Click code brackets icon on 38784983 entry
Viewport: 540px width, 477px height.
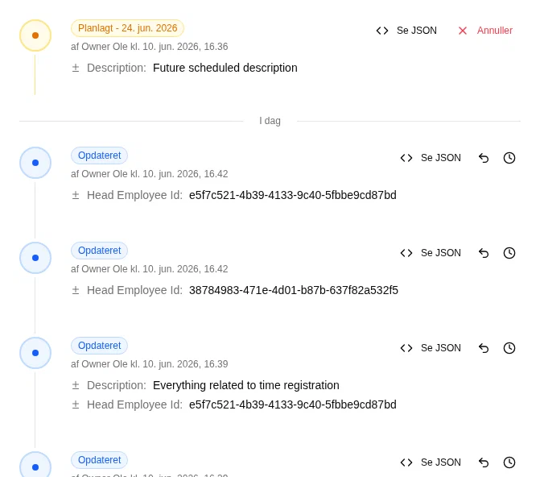pyautogui.click(x=406, y=253)
